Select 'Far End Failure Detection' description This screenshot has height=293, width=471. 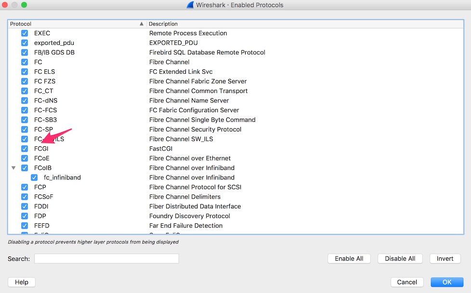pos(186,226)
